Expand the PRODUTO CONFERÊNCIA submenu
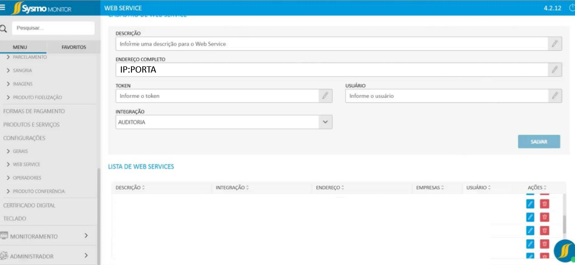 [35, 191]
